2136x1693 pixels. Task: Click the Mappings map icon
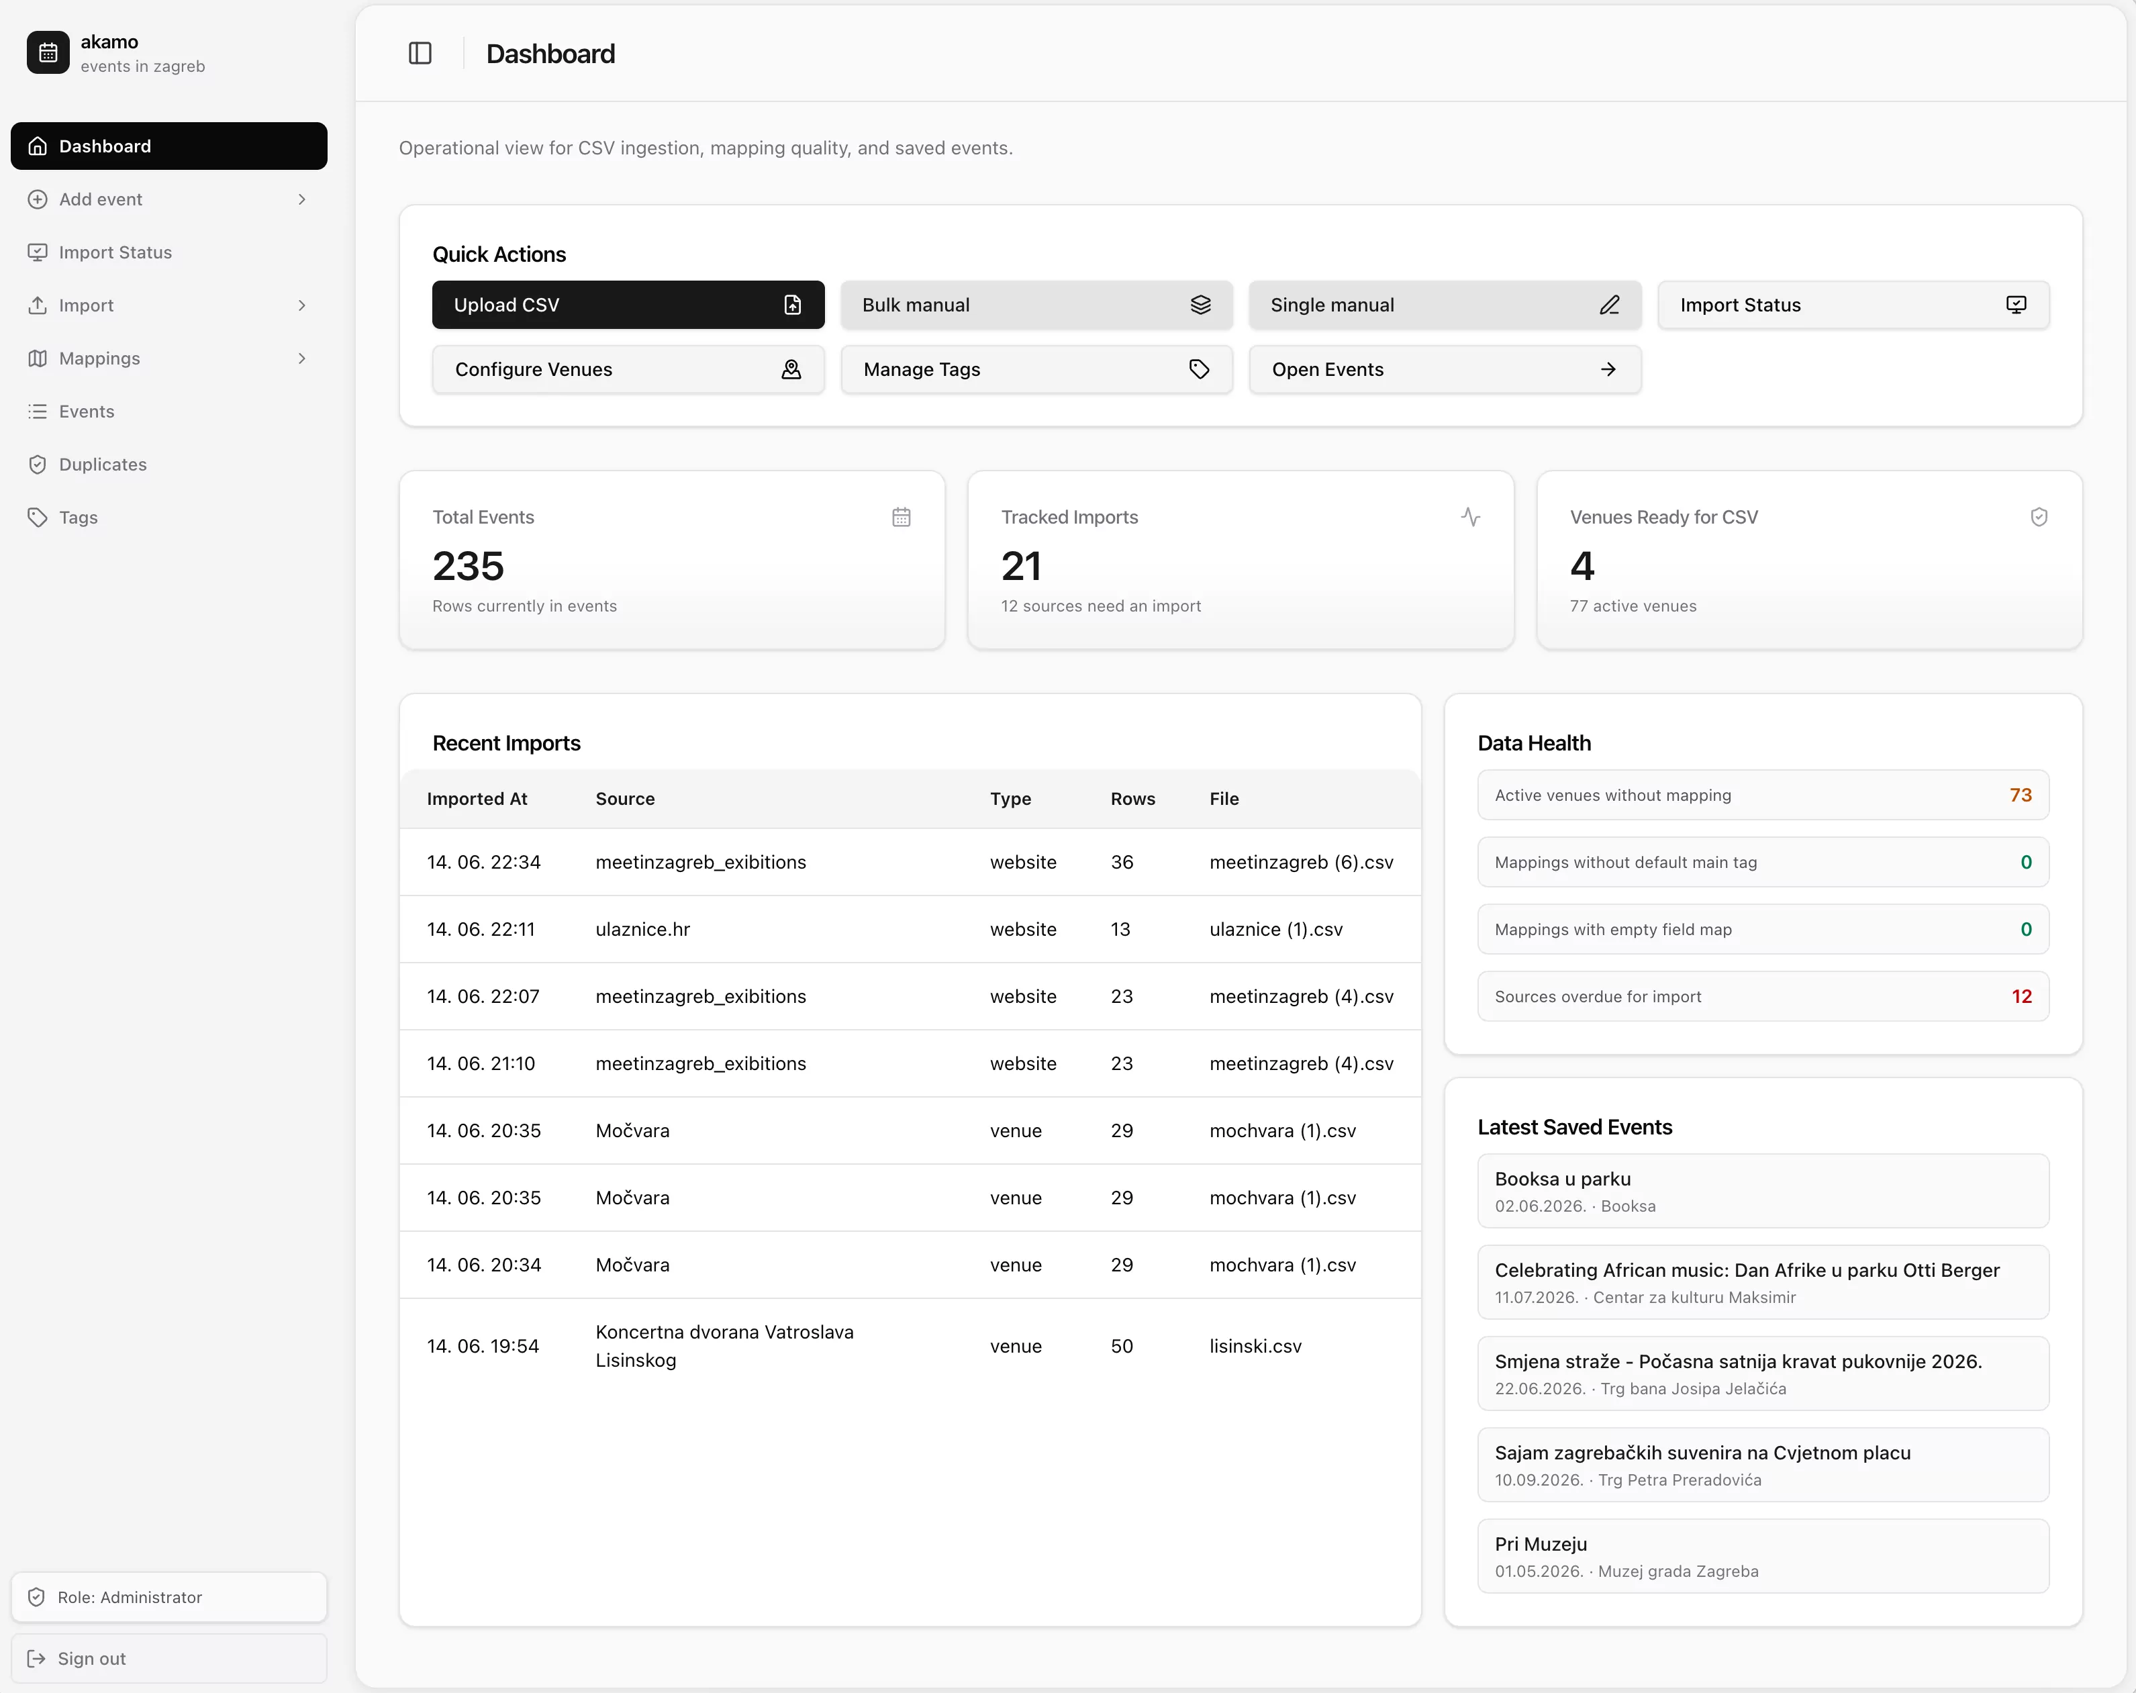[38, 358]
